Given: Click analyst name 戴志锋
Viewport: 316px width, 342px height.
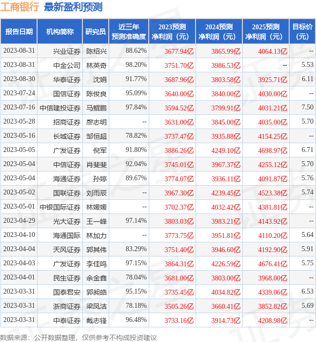Looking at the screenshot, I should click(x=97, y=321).
